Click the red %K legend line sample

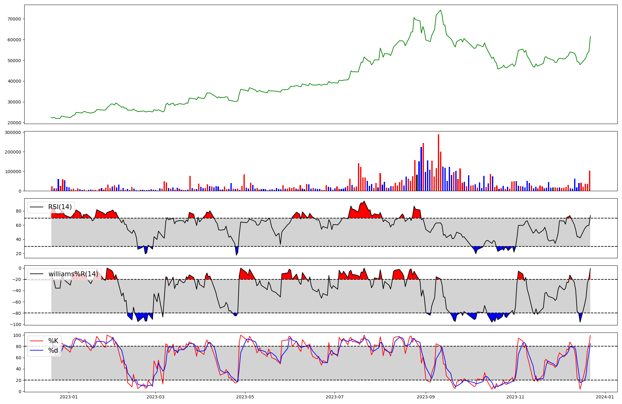[36, 341]
